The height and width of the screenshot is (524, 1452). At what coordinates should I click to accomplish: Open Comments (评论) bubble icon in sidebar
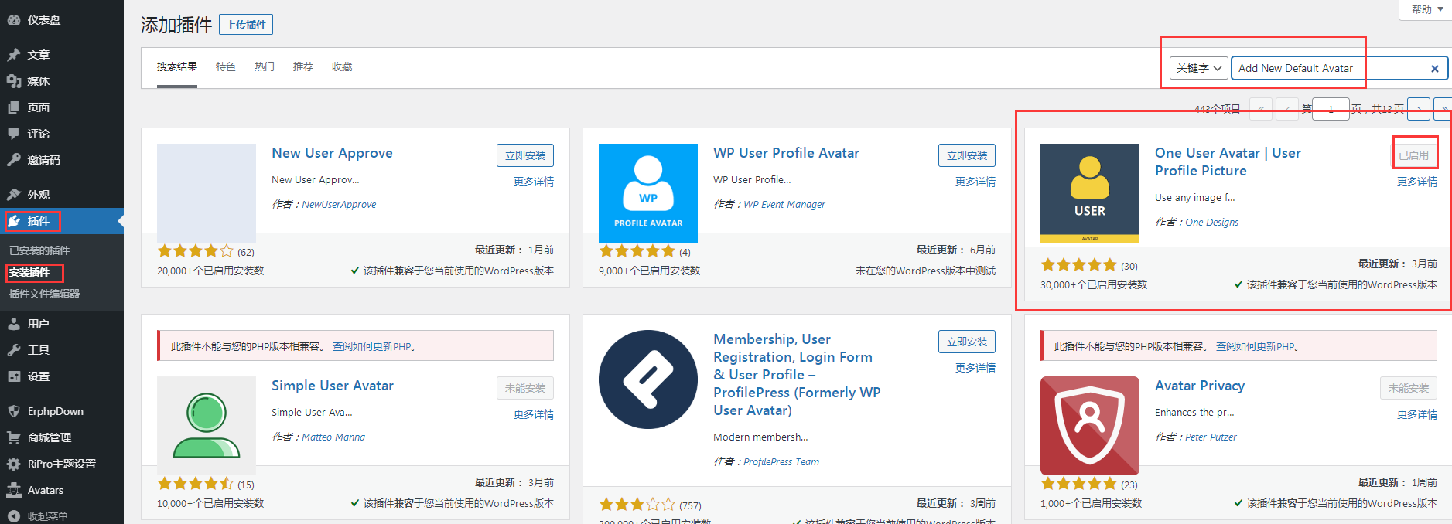tap(14, 134)
